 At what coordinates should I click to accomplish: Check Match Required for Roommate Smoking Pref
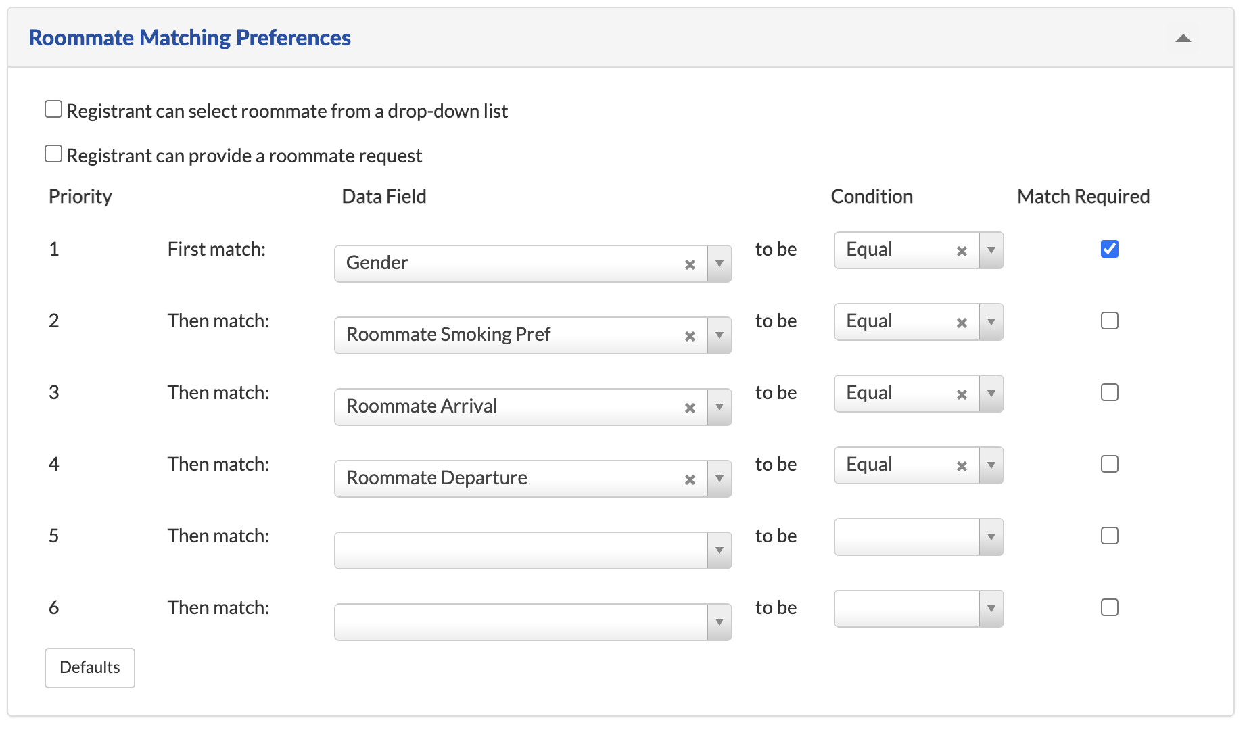click(x=1109, y=321)
